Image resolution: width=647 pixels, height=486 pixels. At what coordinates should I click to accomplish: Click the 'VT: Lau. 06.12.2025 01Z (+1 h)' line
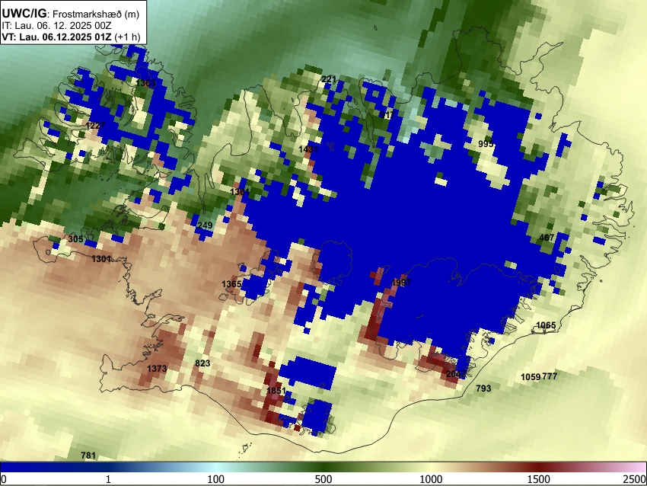coord(71,37)
